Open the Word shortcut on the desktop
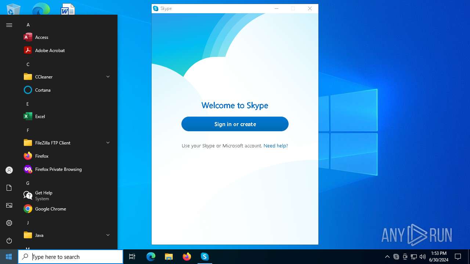This screenshot has height=264, width=470. (68, 9)
